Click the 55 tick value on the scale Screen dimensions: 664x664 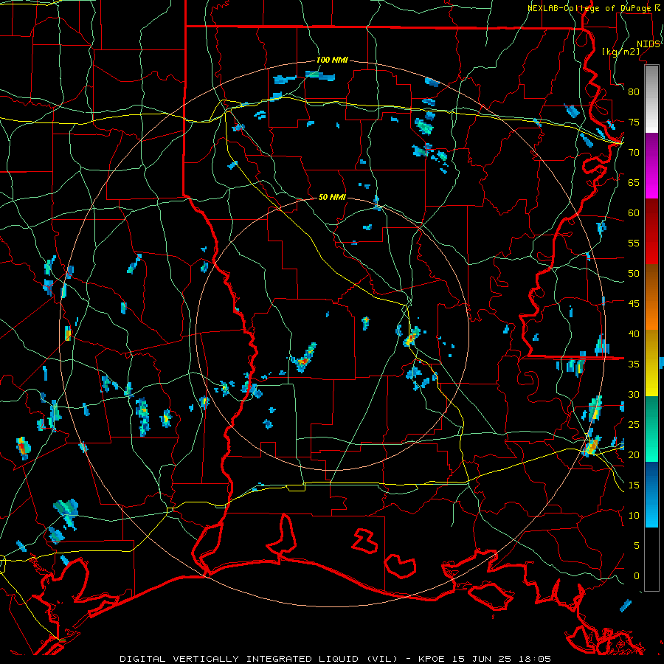tap(634, 243)
